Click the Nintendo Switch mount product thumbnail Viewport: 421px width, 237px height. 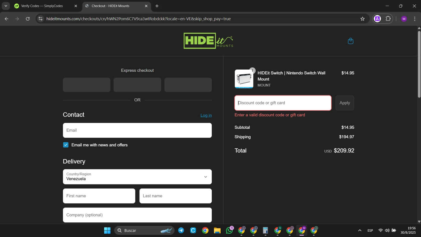pyautogui.click(x=244, y=79)
